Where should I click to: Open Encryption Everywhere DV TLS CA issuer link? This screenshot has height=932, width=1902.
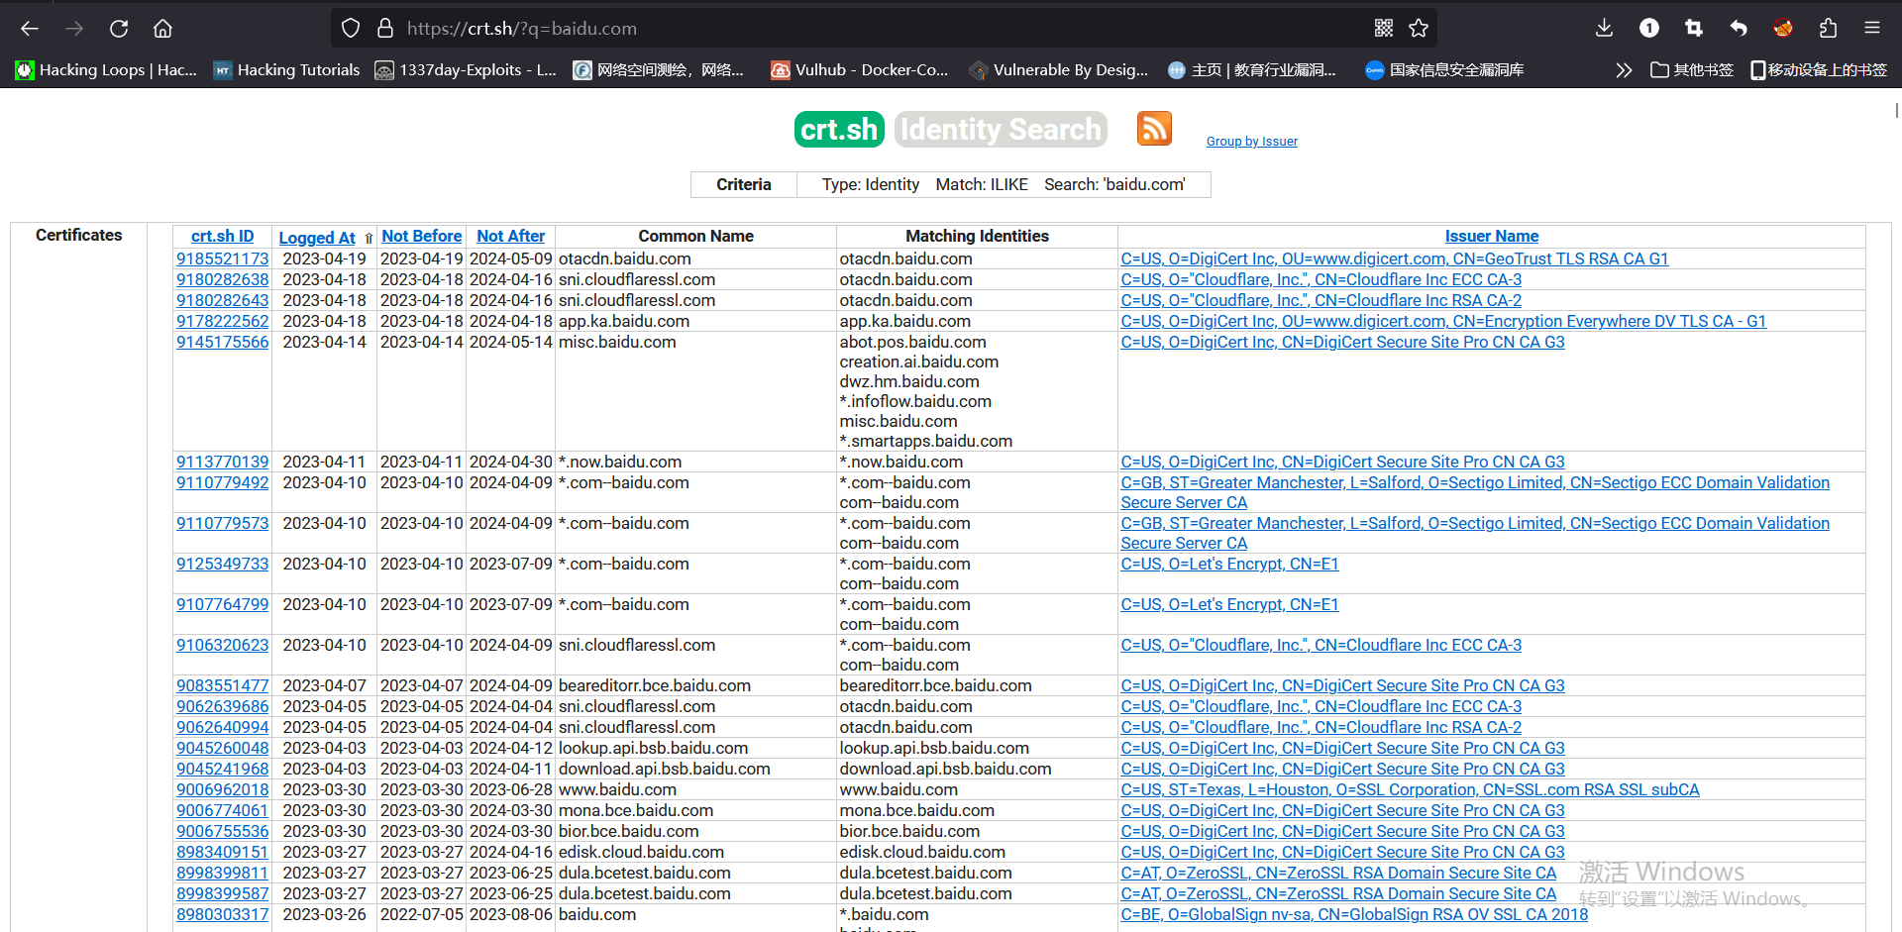pos(1443,321)
